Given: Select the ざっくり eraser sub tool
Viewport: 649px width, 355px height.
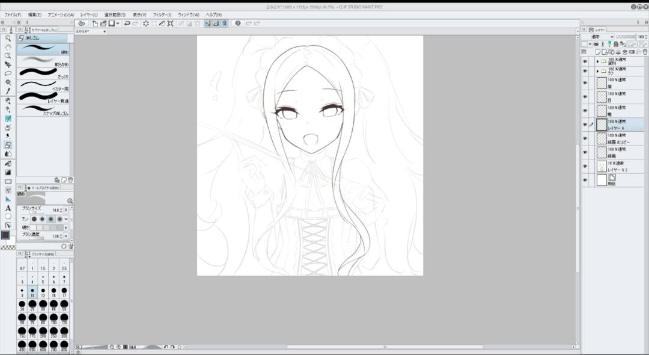Looking at the screenshot, I should 43,74.
